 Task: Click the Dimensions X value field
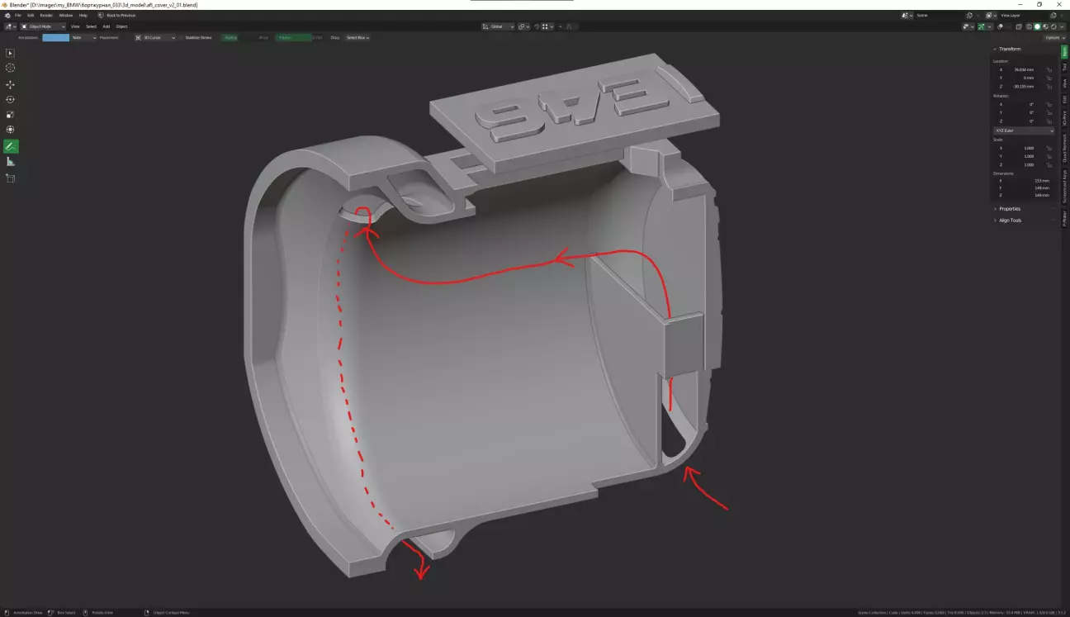pyautogui.click(x=1024, y=180)
